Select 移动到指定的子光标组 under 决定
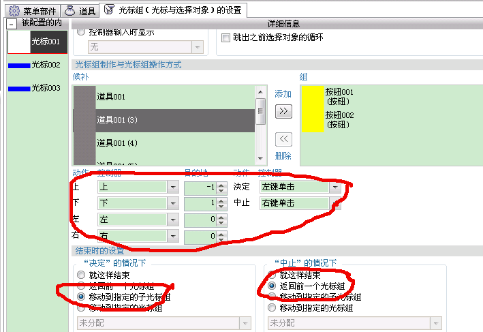The height and width of the screenshot is (332, 483). click(x=81, y=297)
